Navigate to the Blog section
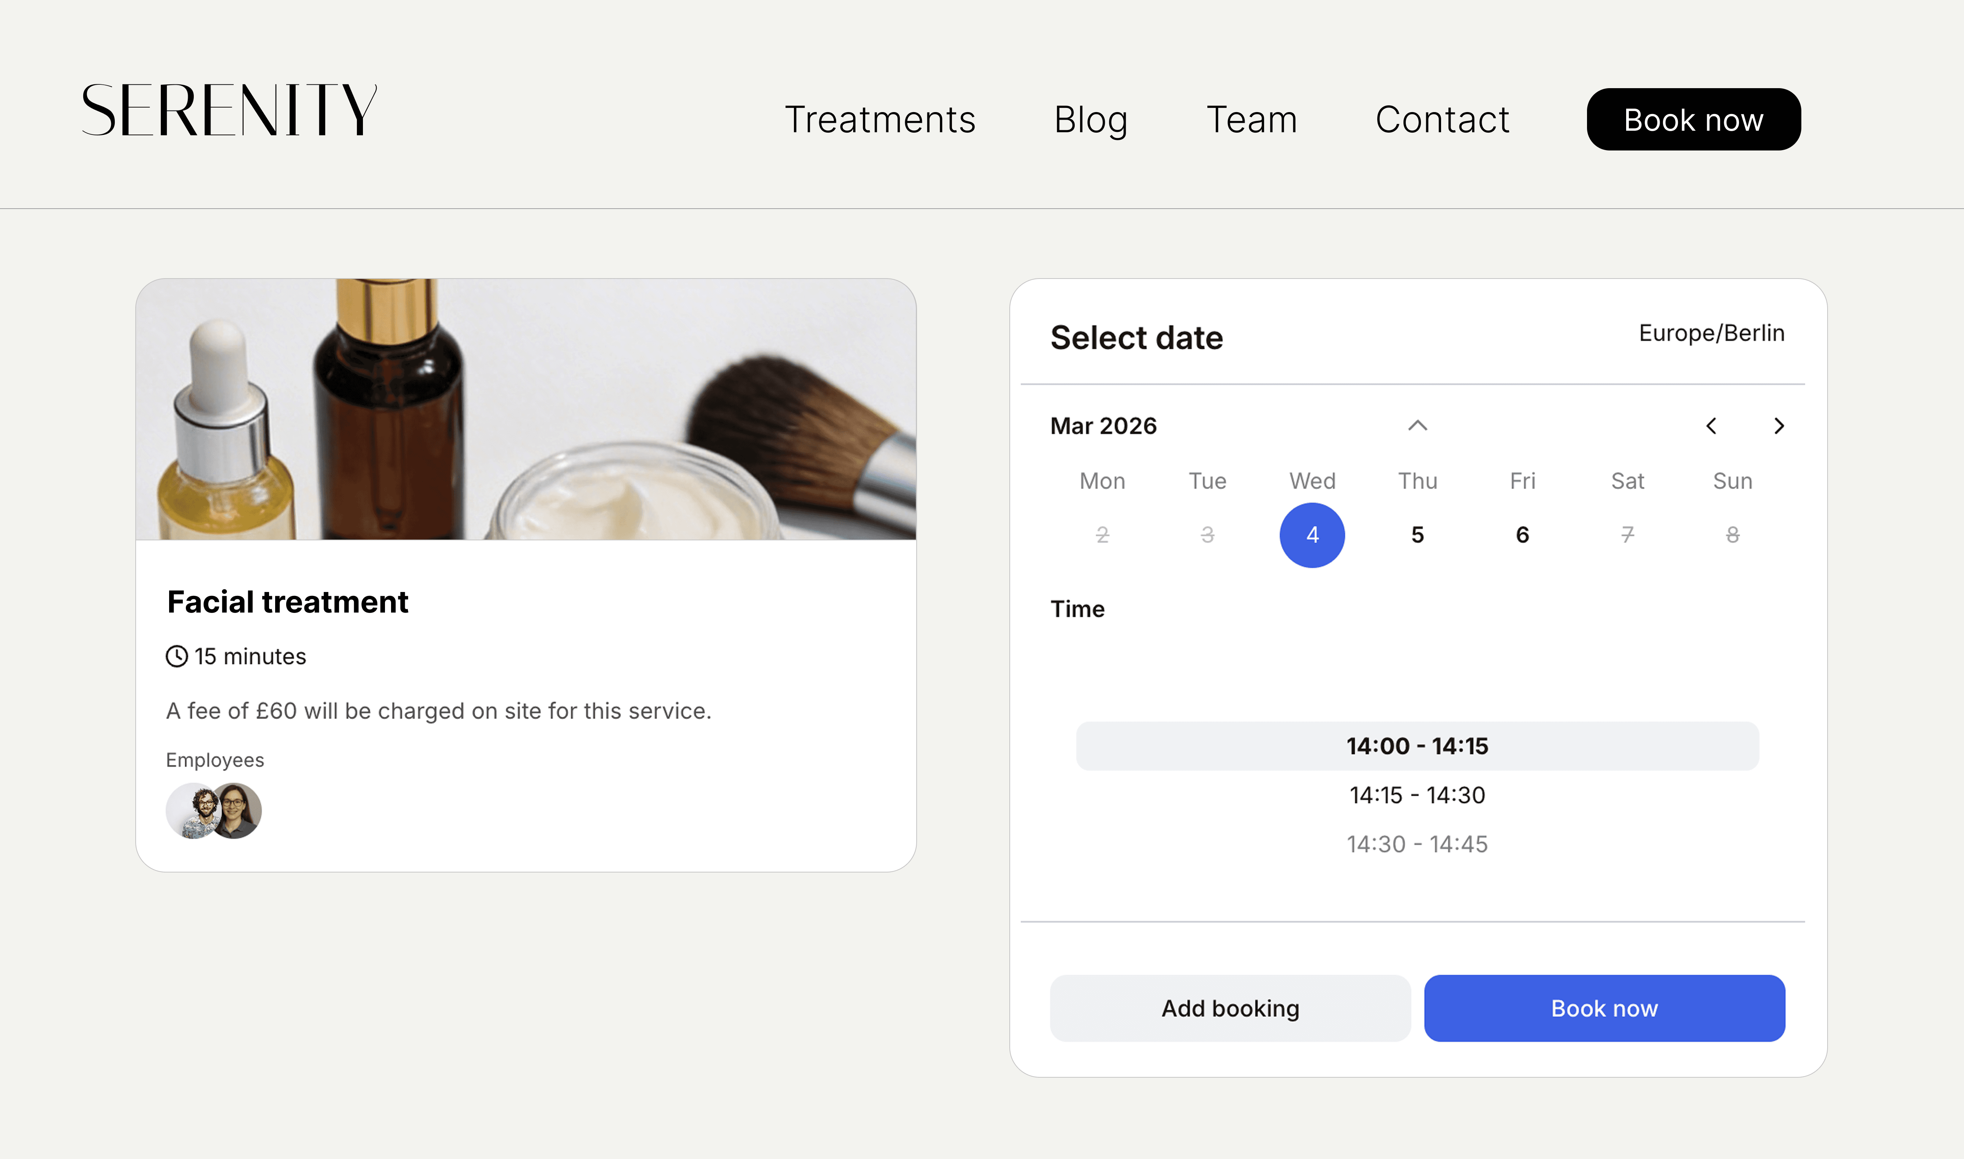The height and width of the screenshot is (1159, 1964). point(1090,119)
